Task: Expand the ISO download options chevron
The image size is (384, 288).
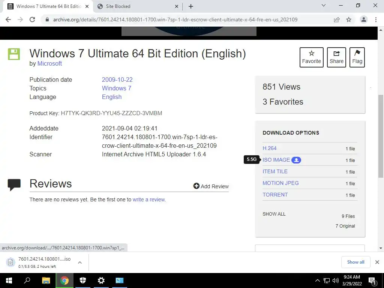Action: pyautogui.click(x=79, y=262)
